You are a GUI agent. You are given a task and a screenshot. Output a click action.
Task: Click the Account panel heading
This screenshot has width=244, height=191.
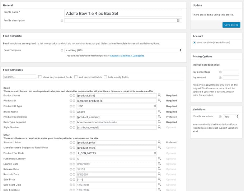198,36
